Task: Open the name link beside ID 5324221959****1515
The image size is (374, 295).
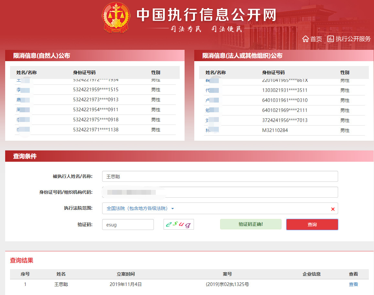Action: pyautogui.click(x=23, y=90)
